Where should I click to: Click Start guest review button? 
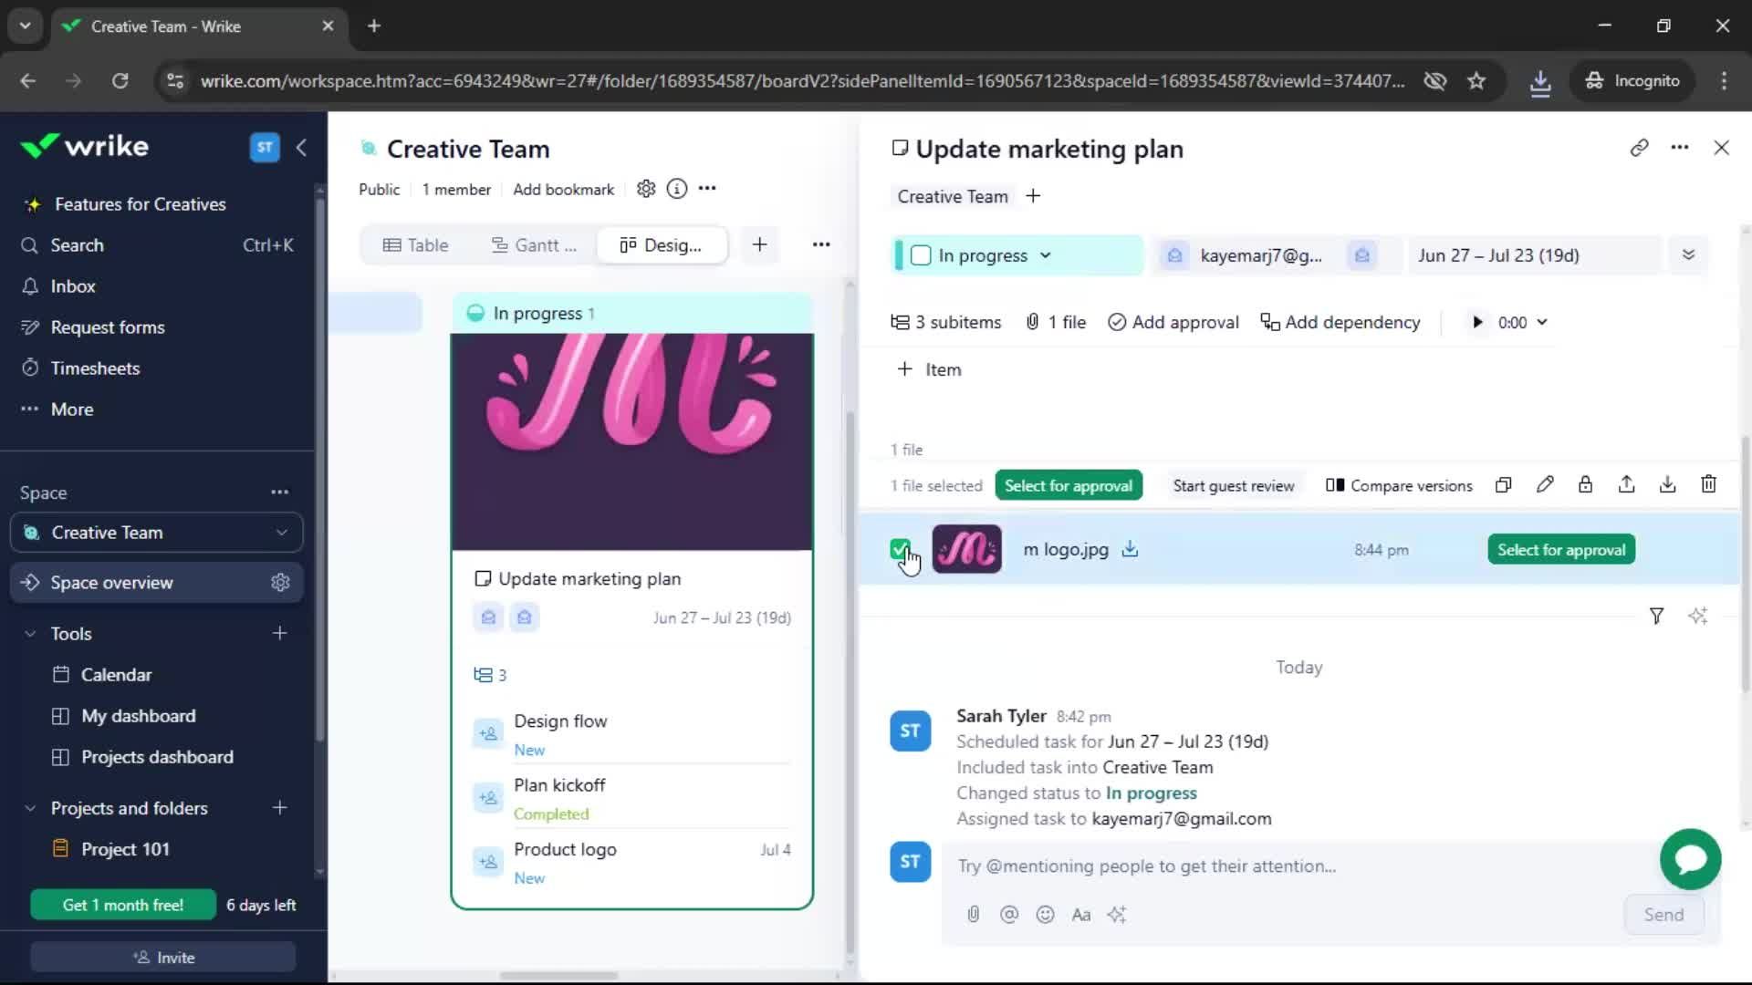coord(1234,486)
